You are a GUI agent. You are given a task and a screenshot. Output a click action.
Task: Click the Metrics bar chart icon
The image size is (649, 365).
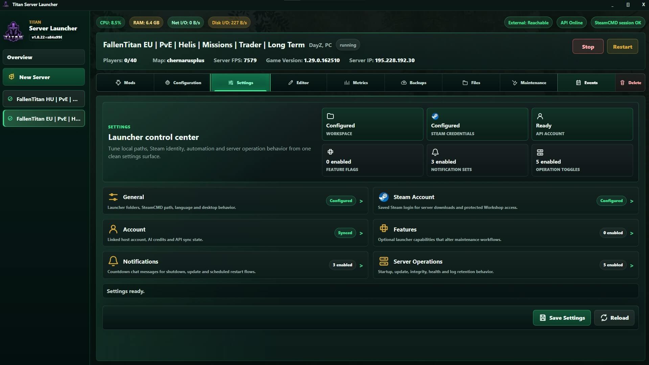coord(347,82)
